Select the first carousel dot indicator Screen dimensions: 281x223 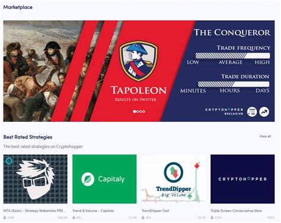[x=135, y=111]
